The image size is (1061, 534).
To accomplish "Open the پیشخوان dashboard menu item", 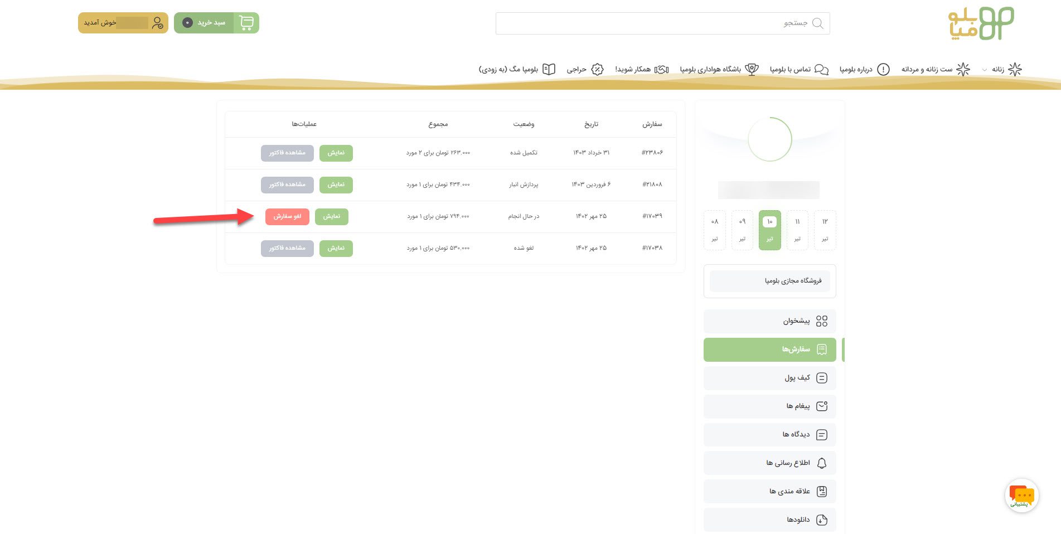I will click(769, 321).
